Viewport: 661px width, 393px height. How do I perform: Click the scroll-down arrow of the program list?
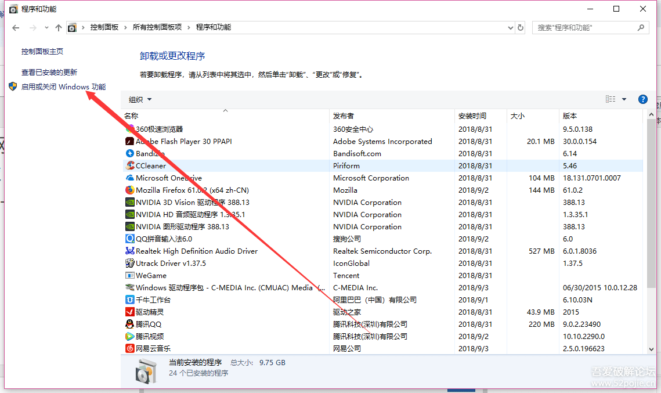click(651, 348)
